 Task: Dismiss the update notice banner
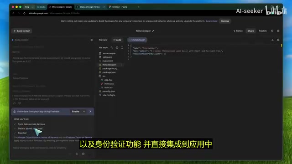(225, 21)
